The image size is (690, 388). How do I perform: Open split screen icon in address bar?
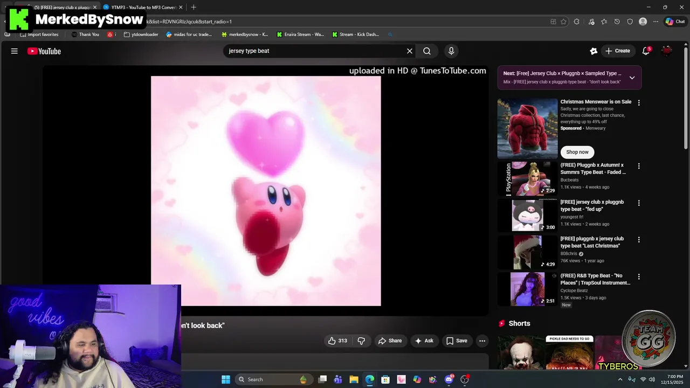coord(553,22)
